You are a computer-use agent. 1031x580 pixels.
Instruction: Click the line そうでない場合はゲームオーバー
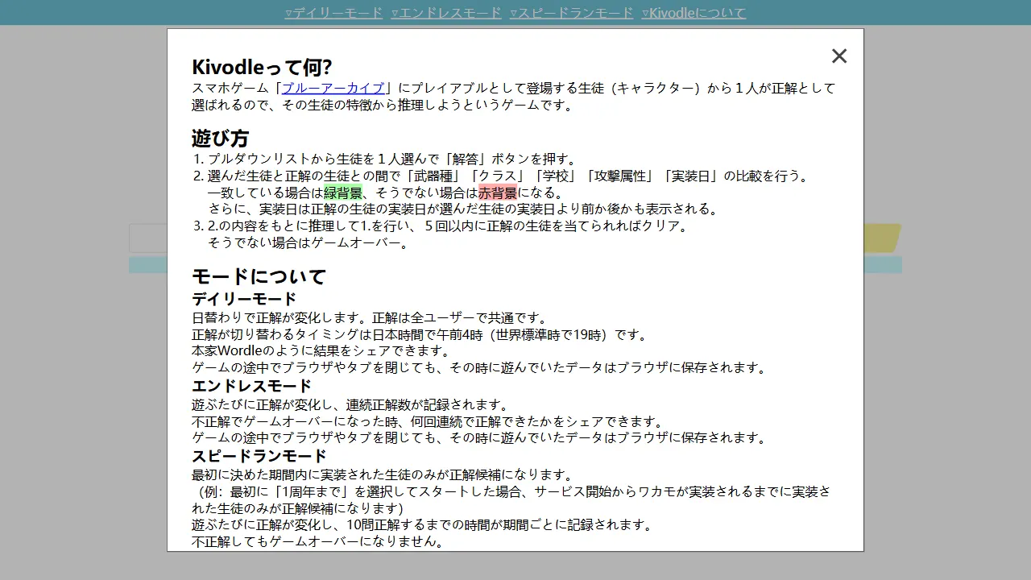pos(308,242)
